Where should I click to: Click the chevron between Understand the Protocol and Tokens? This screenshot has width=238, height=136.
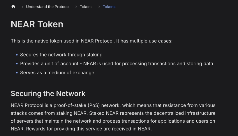(76, 7)
